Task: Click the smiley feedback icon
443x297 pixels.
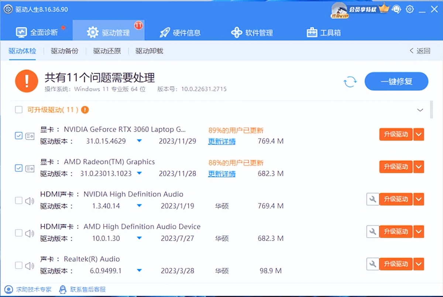Action: [397, 9]
